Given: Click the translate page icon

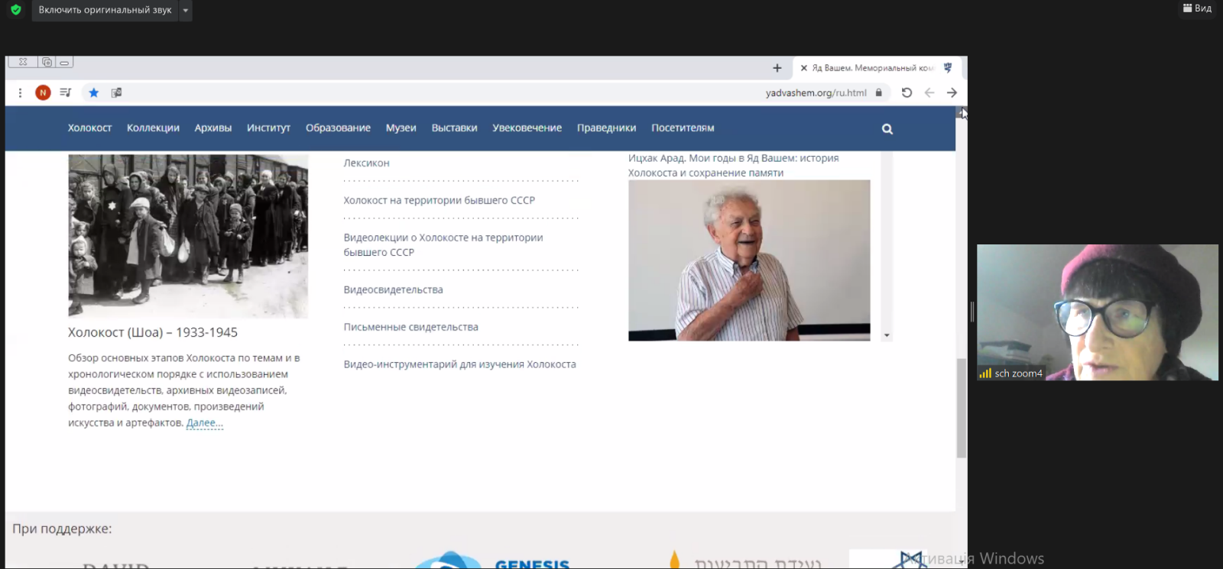Looking at the screenshot, I should 116,92.
